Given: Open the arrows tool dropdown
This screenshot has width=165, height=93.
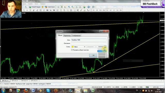Looking at the screenshot, I should (x=88, y=10).
